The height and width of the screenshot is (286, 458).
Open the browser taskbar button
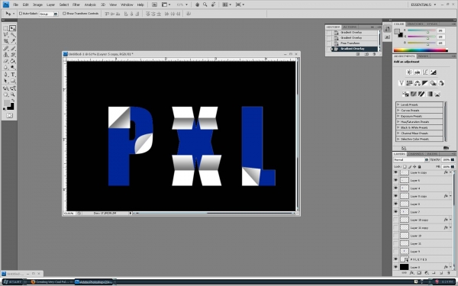pos(51,282)
